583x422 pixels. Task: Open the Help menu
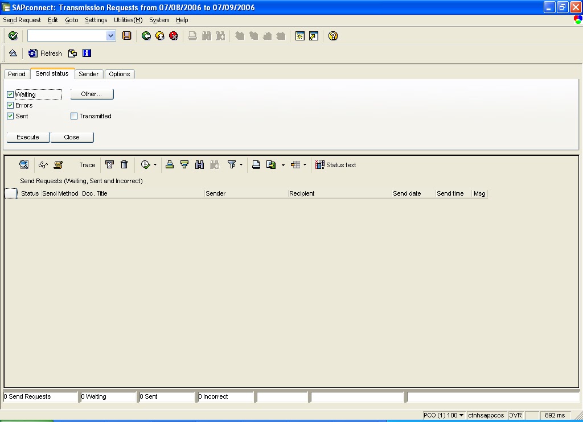(182, 20)
